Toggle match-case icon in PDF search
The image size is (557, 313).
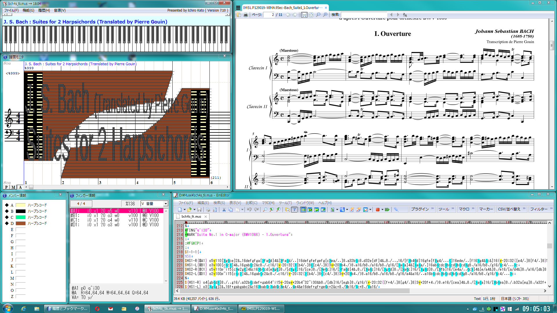405,15
